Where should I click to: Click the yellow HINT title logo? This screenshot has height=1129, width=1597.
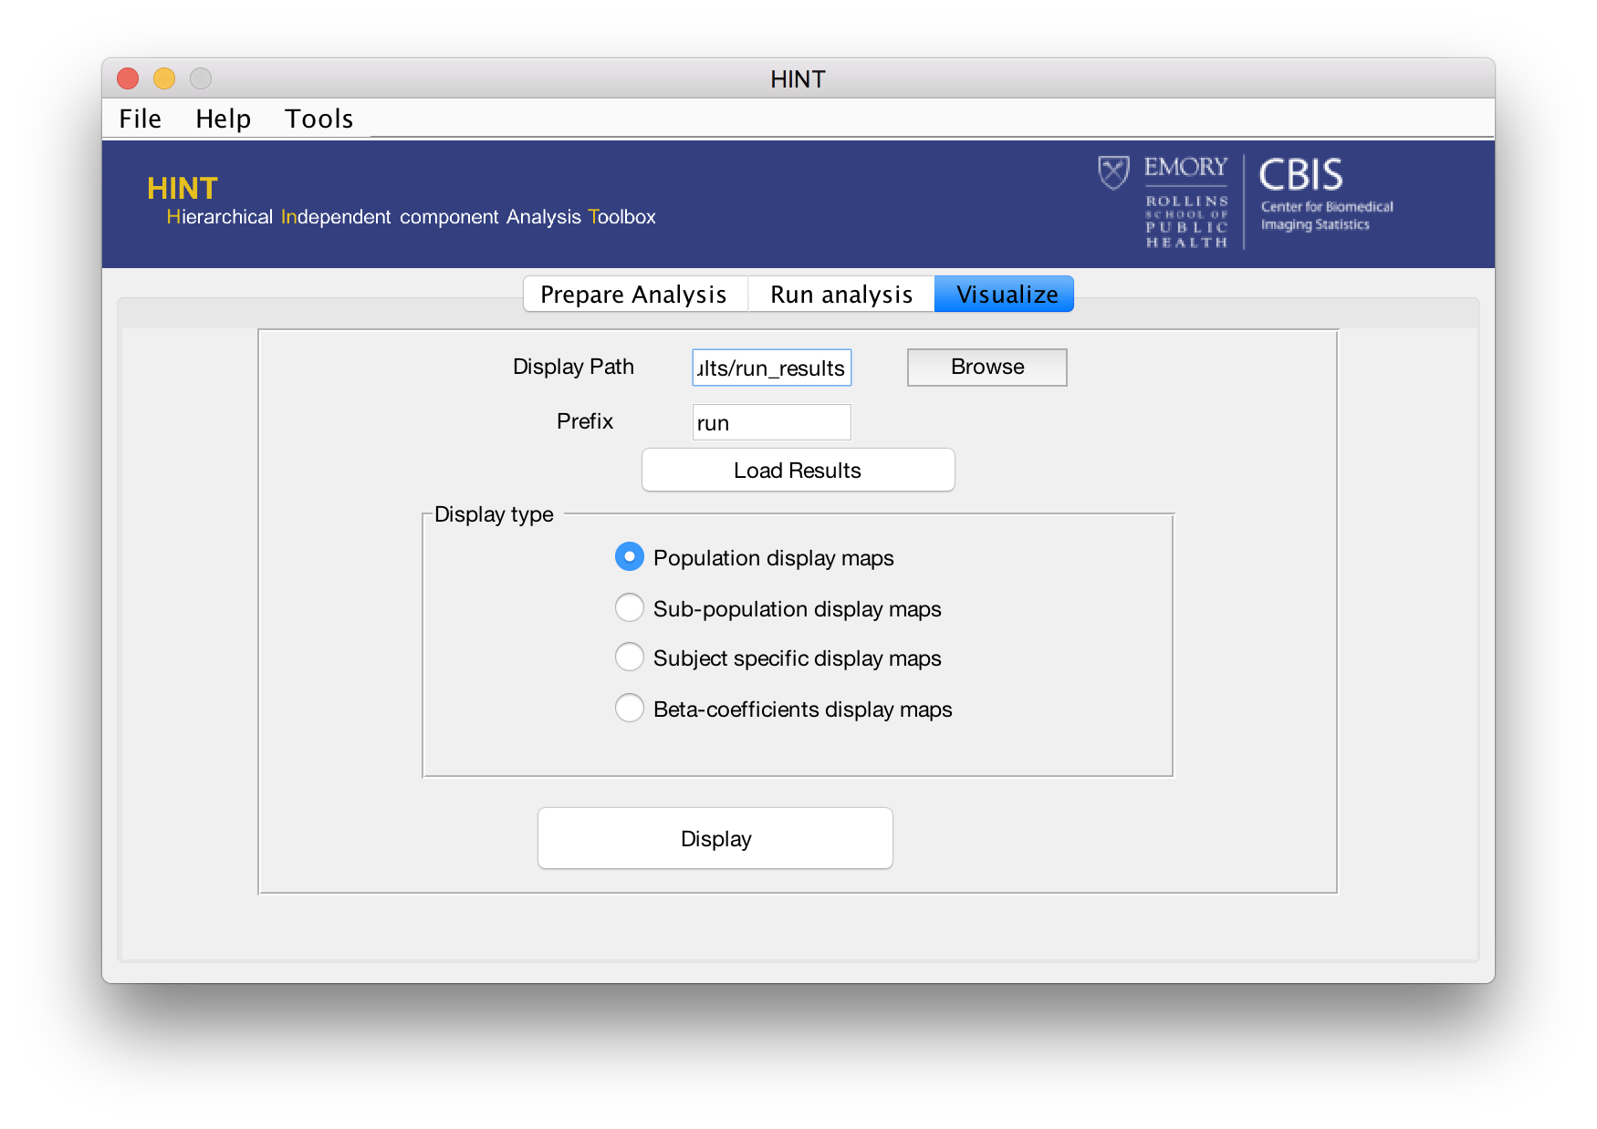coord(183,188)
